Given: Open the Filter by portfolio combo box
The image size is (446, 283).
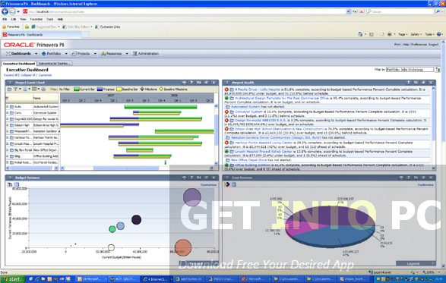Looking at the screenshot, I should [410, 69].
